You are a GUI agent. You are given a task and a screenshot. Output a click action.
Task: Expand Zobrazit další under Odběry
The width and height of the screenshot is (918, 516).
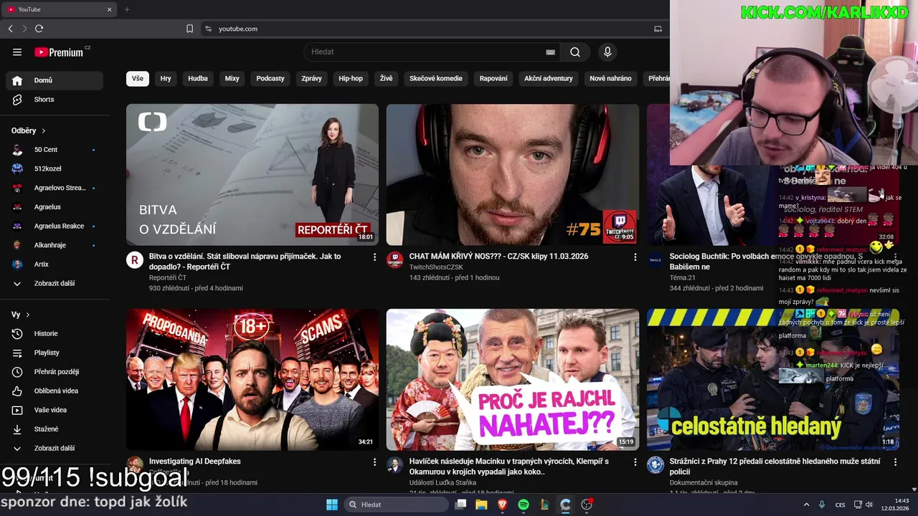point(55,283)
